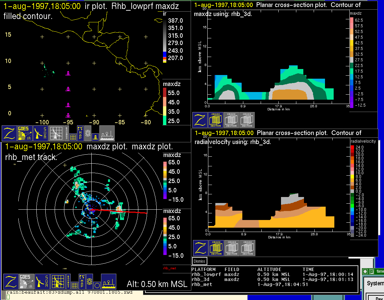384x300 pixels.
Task: Select the SUR radar icon in ir plot window
Action: tap(41, 133)
